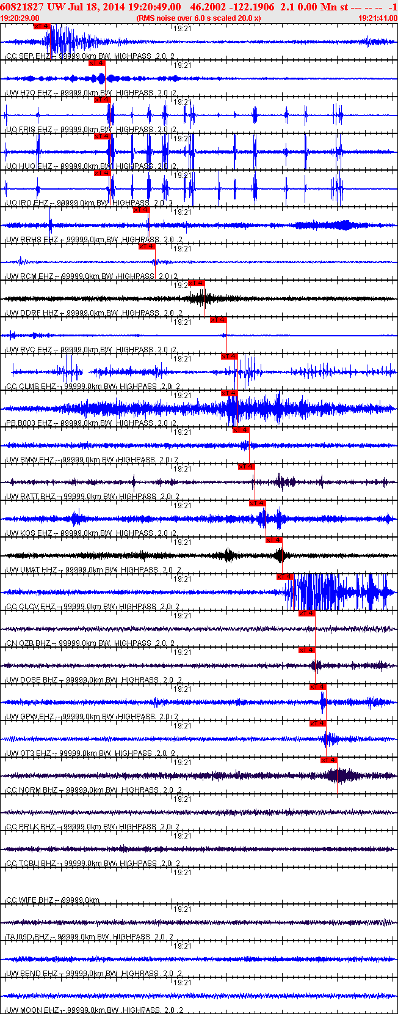This screenshot has height=1014, width=398.
Task: Click the red pick marker on UW RATT trace
Action: pos(246,467)
